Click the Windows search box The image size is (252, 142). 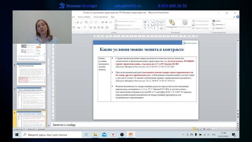click(51, 135)
